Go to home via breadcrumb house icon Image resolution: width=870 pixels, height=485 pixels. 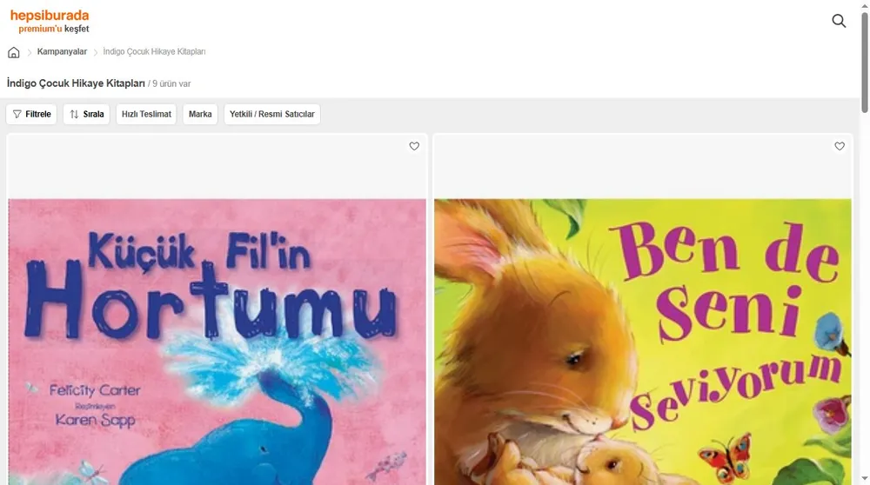tap(13, 52)
